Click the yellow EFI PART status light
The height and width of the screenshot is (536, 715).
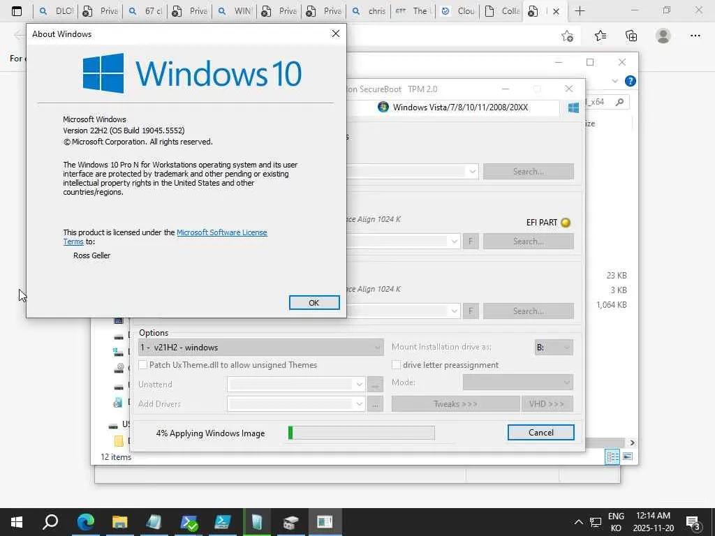click(566, 223)
